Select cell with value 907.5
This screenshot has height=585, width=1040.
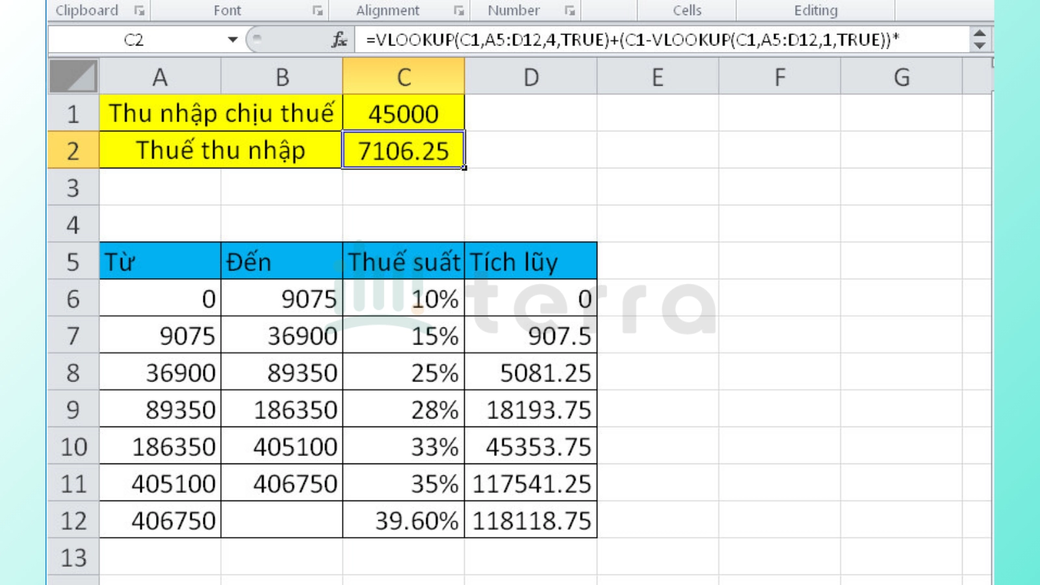pos(531,335)
